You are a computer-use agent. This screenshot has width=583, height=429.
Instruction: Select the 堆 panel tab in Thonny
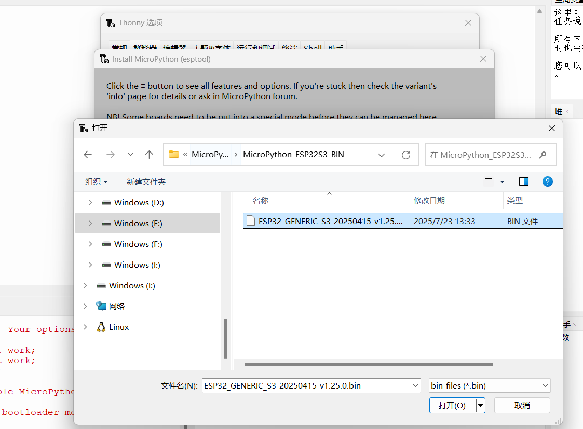[559, 112]
